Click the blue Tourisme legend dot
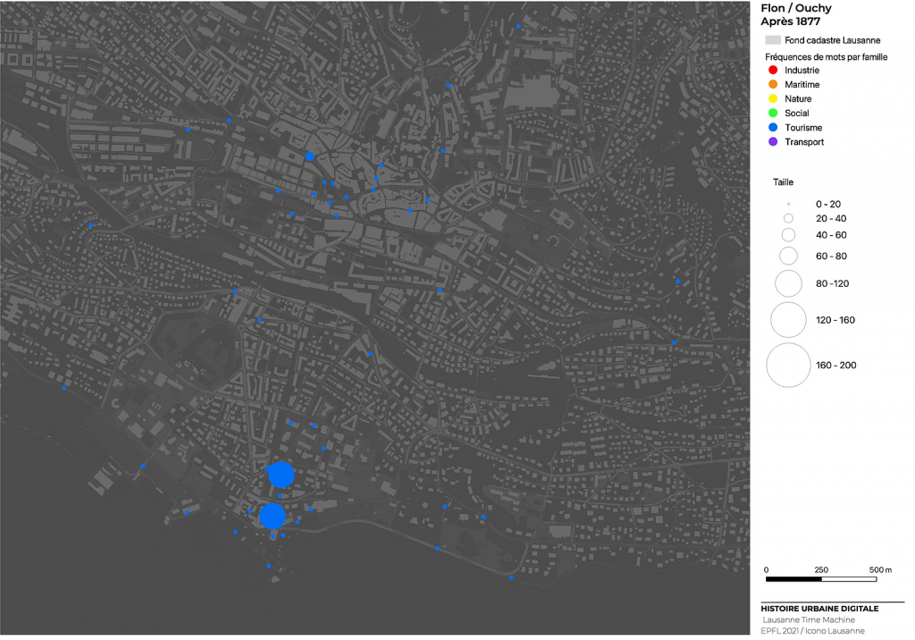 pyautogui.click(x=772, y=128)
